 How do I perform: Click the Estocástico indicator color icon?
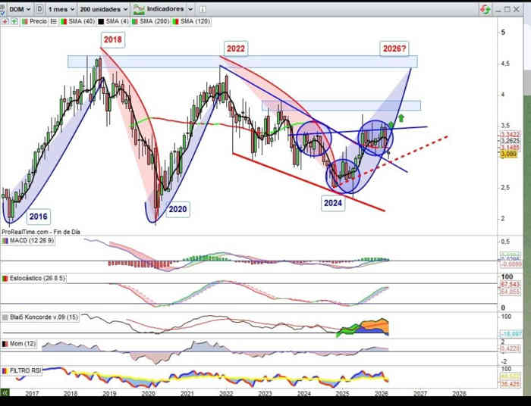(x=5, y=278)
